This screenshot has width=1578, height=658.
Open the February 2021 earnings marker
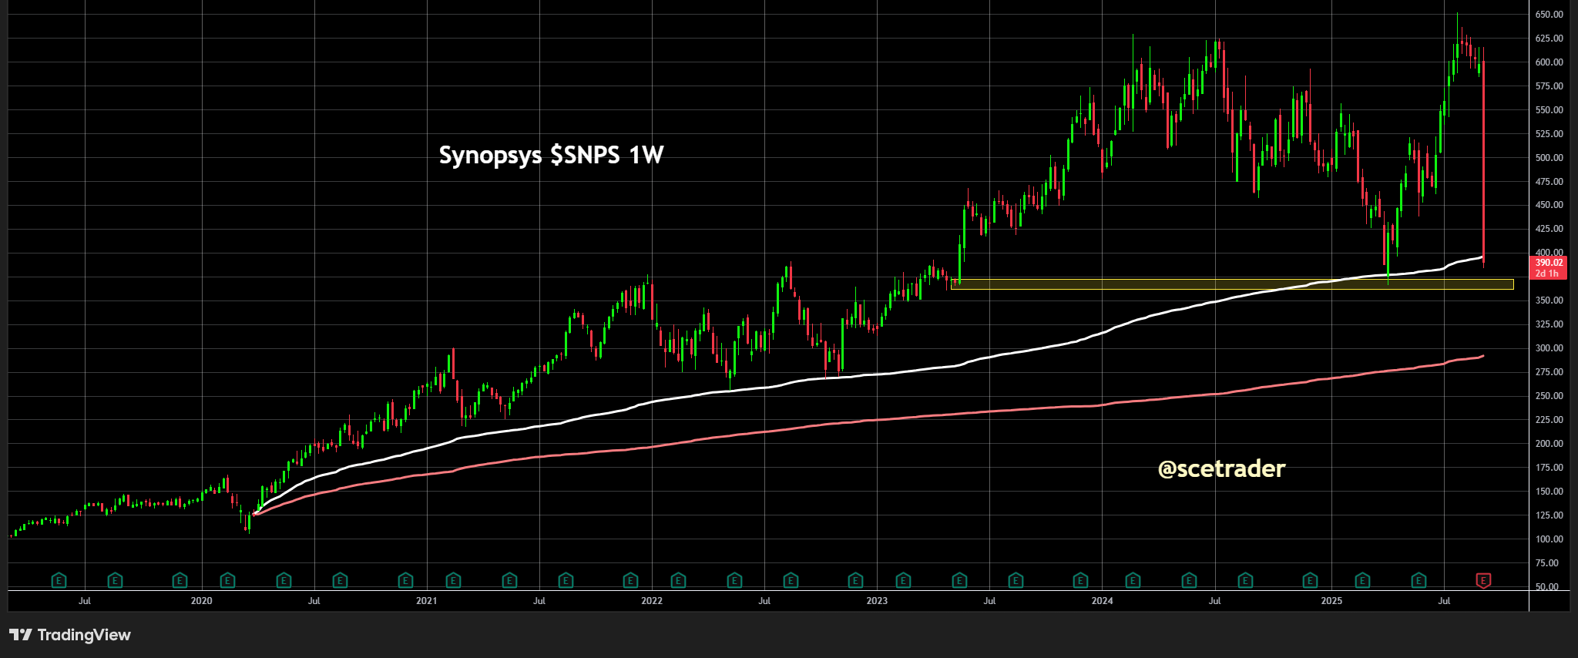(x=453, y=580)
